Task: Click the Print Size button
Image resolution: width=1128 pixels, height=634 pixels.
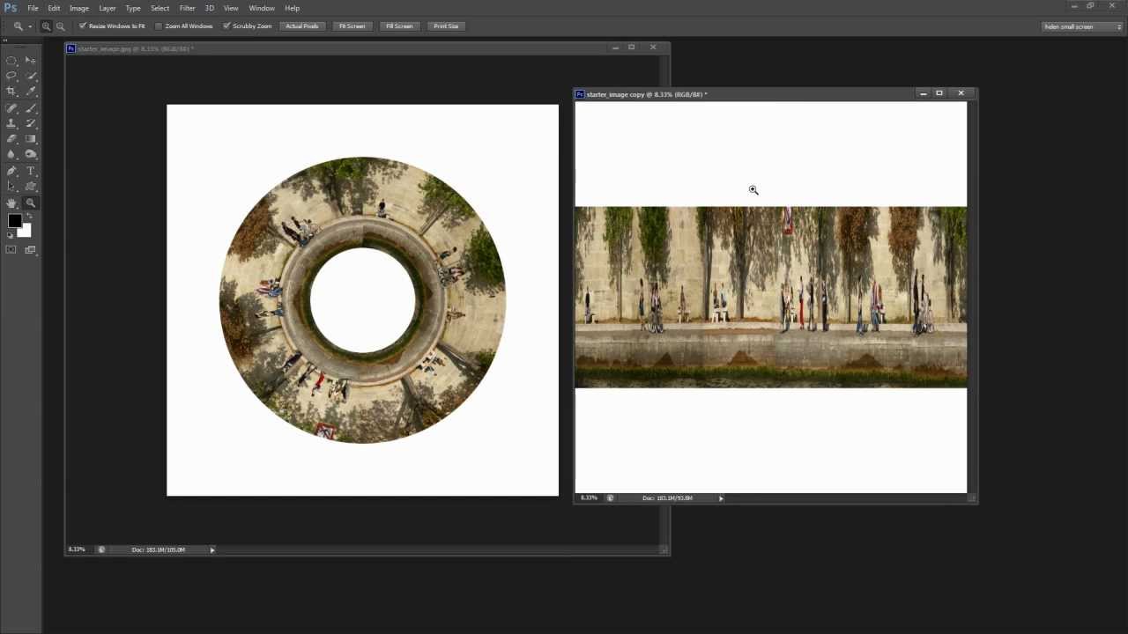Action: (x=446, y=26)
